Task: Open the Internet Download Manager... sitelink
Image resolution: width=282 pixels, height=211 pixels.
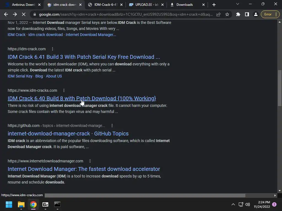Action: [91, 35]
